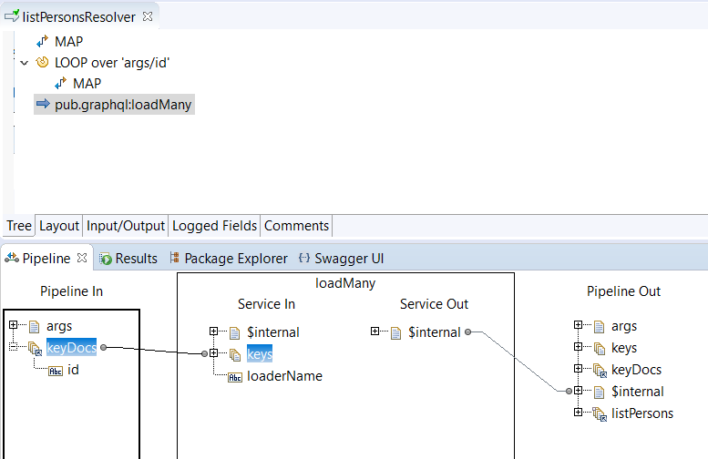The width and height of the screenshot is (708, 459).
Task: Expand $internal in Service Out
Action: 375,332
